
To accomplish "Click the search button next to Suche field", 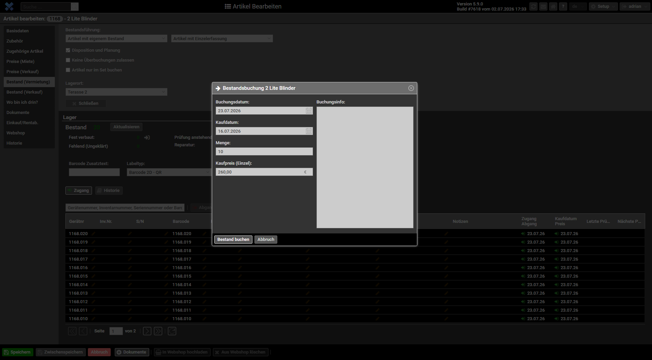I will [75, 6].
